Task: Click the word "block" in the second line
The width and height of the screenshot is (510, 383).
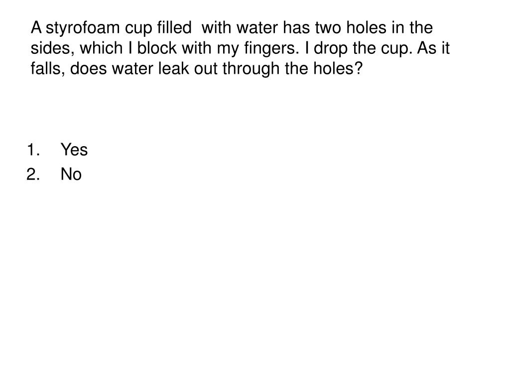Action: click(157, 48)
